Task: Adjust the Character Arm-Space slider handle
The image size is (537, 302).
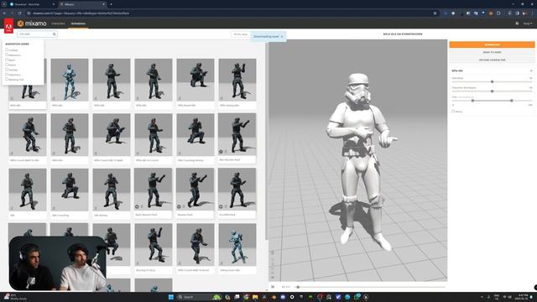Action: point(493,91)
